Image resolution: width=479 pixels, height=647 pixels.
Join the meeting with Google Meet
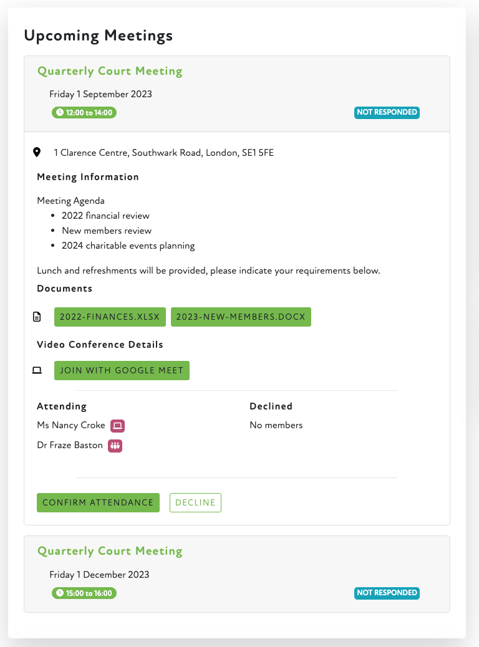(x=122, y=370)
